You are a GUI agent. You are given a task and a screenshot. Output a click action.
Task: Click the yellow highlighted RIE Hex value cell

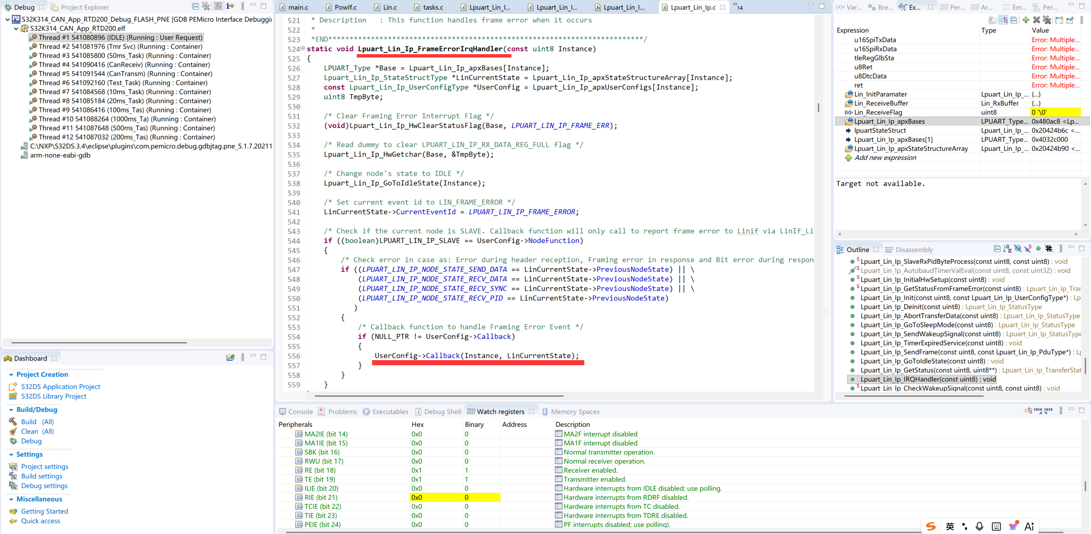pyautogui.click(x=436, y=497)
